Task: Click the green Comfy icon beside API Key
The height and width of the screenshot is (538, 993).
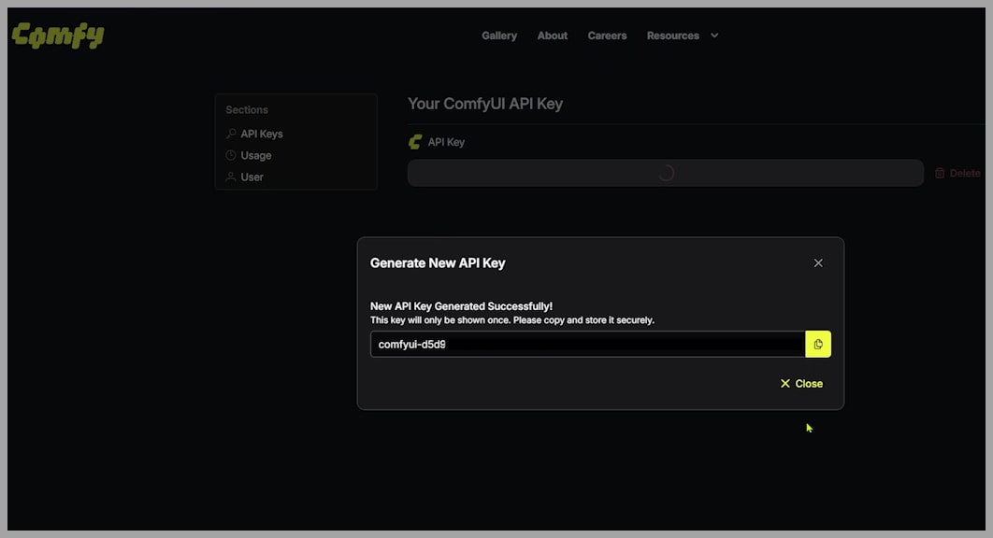Action: (x=415, y=142)
